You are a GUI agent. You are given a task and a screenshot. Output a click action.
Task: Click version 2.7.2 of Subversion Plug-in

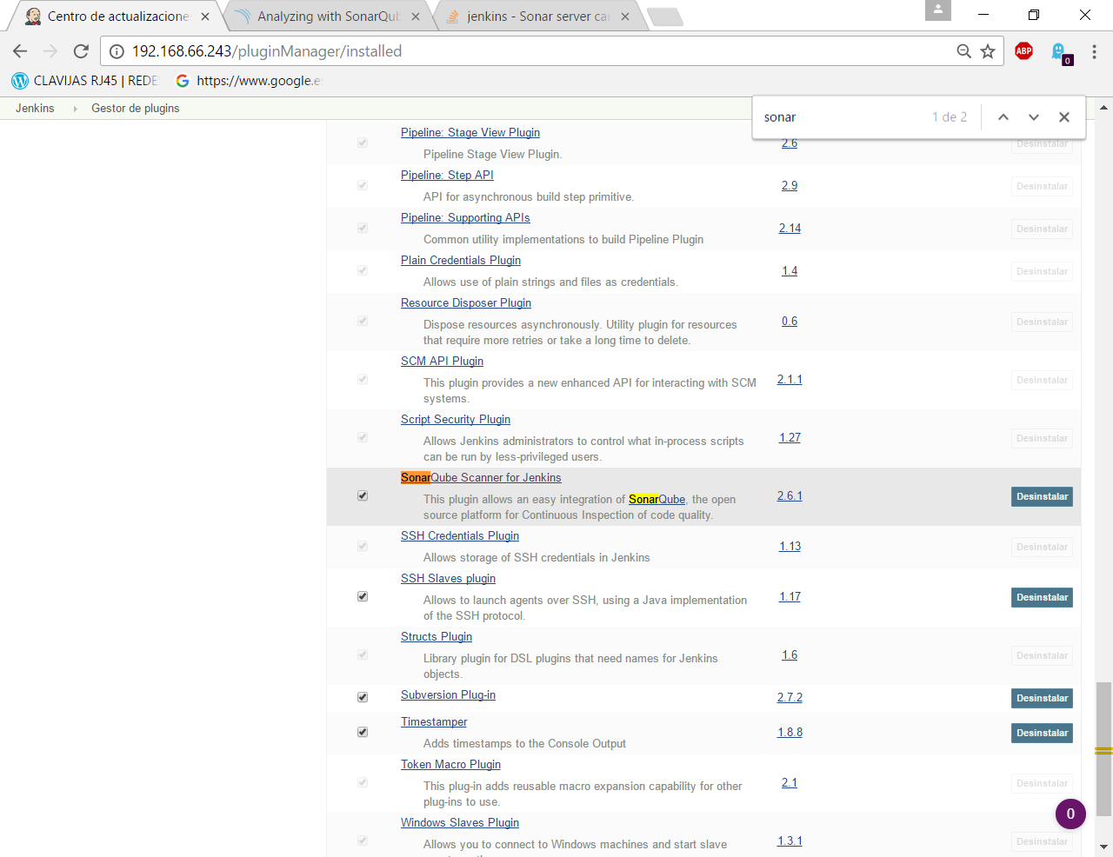[x=790, y=698]
